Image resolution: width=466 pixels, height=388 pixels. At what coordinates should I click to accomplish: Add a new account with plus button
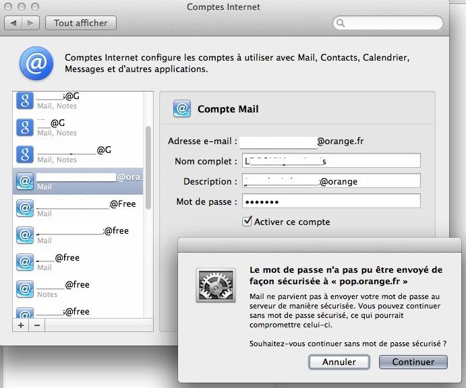[x=21, y=325]
